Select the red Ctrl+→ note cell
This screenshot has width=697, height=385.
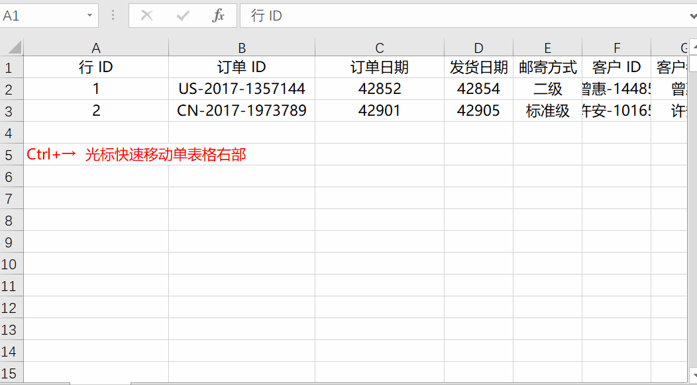96,155
